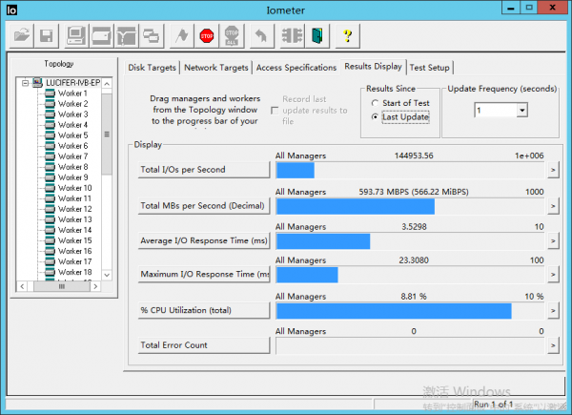Select Worker 8 in topology
Screen dimensions: 572x415
coord(72,167)
